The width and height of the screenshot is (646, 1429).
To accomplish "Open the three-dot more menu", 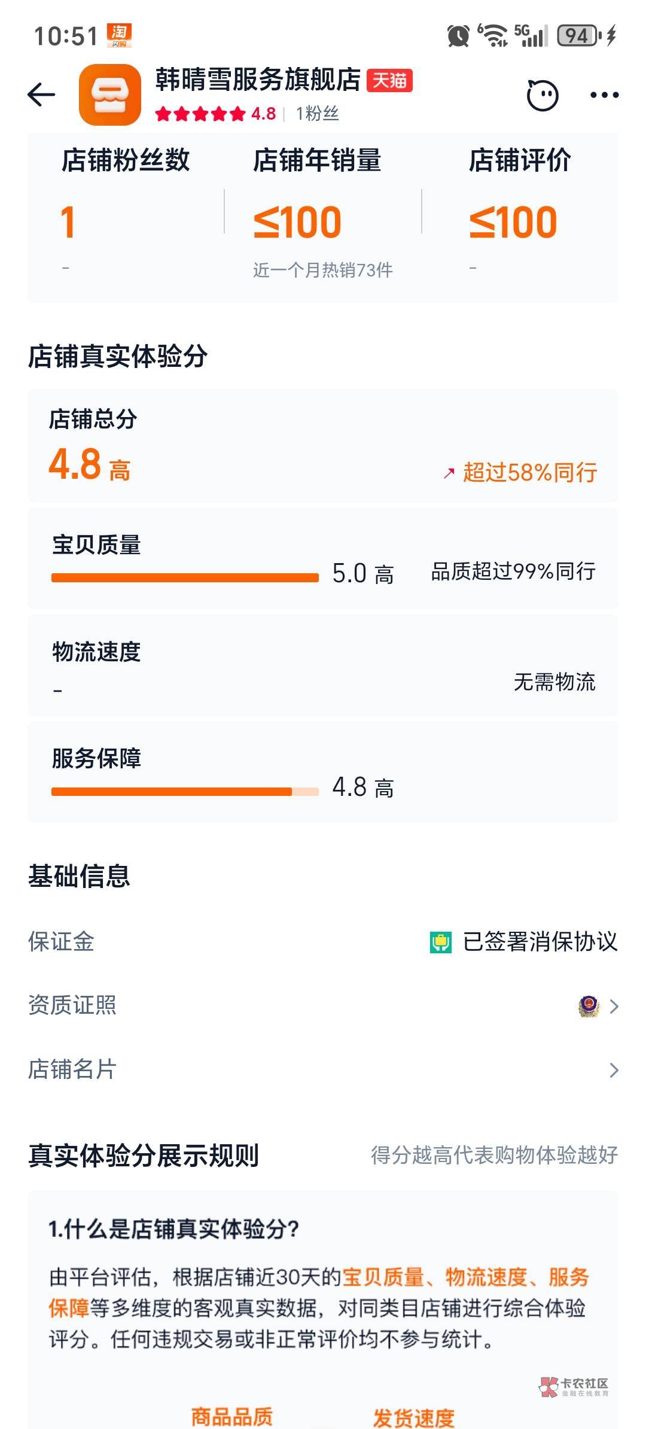I will [x=604, y=95].
